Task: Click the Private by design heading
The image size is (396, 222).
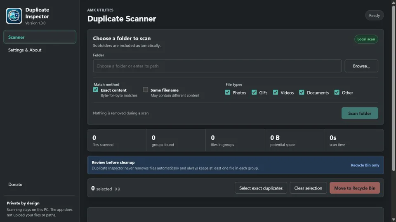Action: 23,203
